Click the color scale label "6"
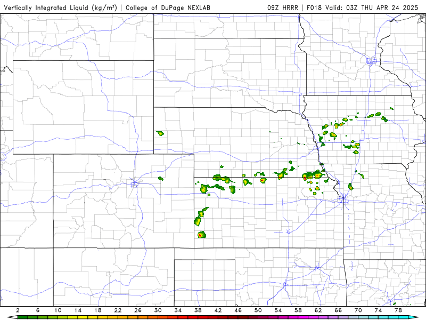The image size is (426, 320). [38, 310]
